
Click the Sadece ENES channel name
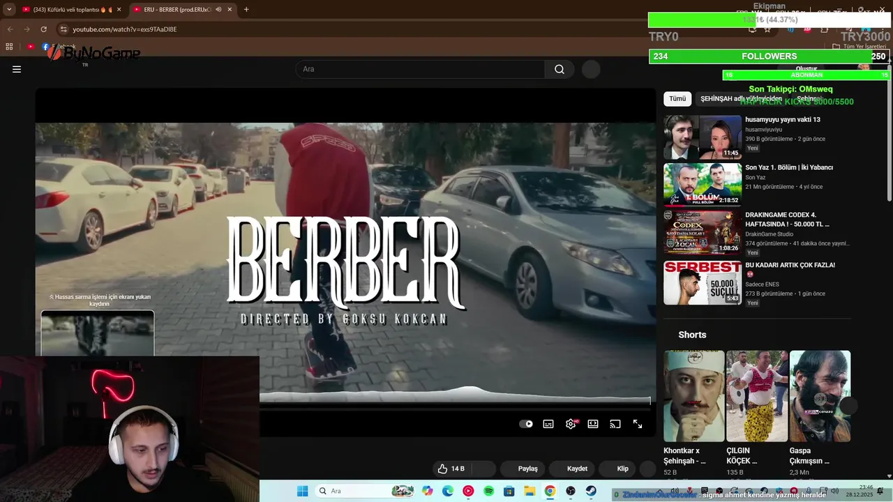point(762,284)
